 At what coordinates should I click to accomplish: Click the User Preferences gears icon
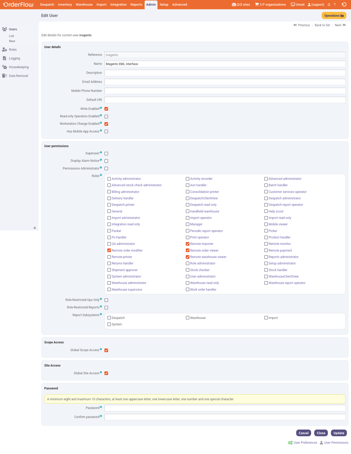coord(290,443)
